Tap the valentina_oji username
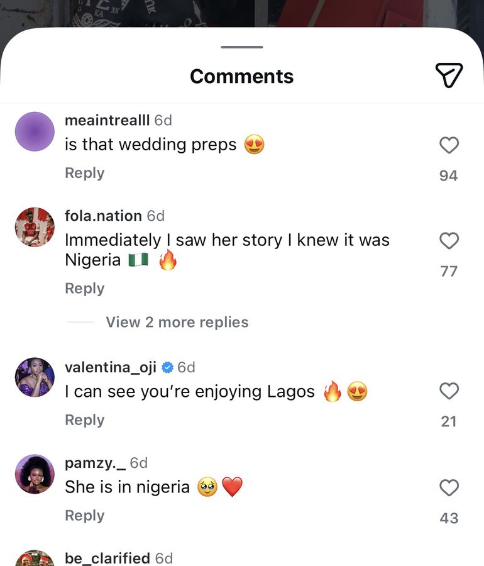 coord(111,367)
